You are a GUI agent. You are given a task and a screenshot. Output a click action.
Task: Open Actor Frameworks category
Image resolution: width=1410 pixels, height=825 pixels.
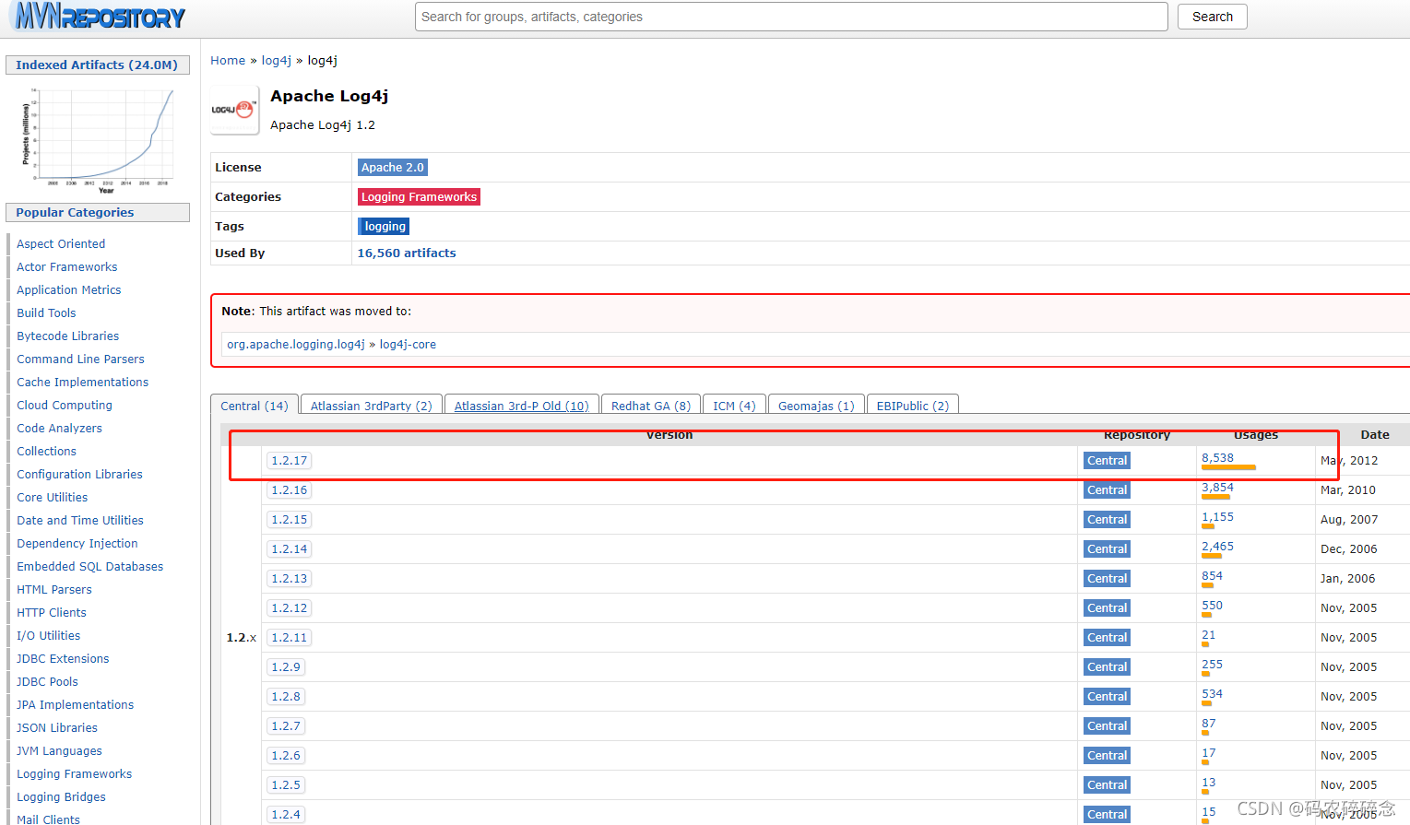tap(66, 267)
